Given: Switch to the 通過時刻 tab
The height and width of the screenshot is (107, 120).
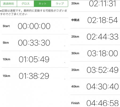Looking at the screenshot, I should click(9, 4).
